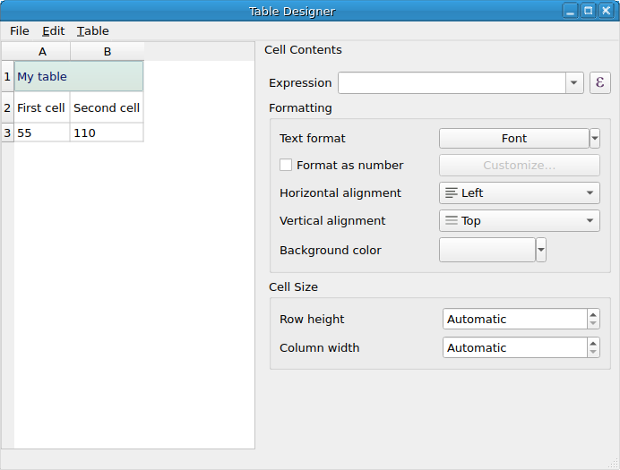Open the File menu
Image resolution: width=620 pixels, height=470 pixels.
tap(20, 31)
